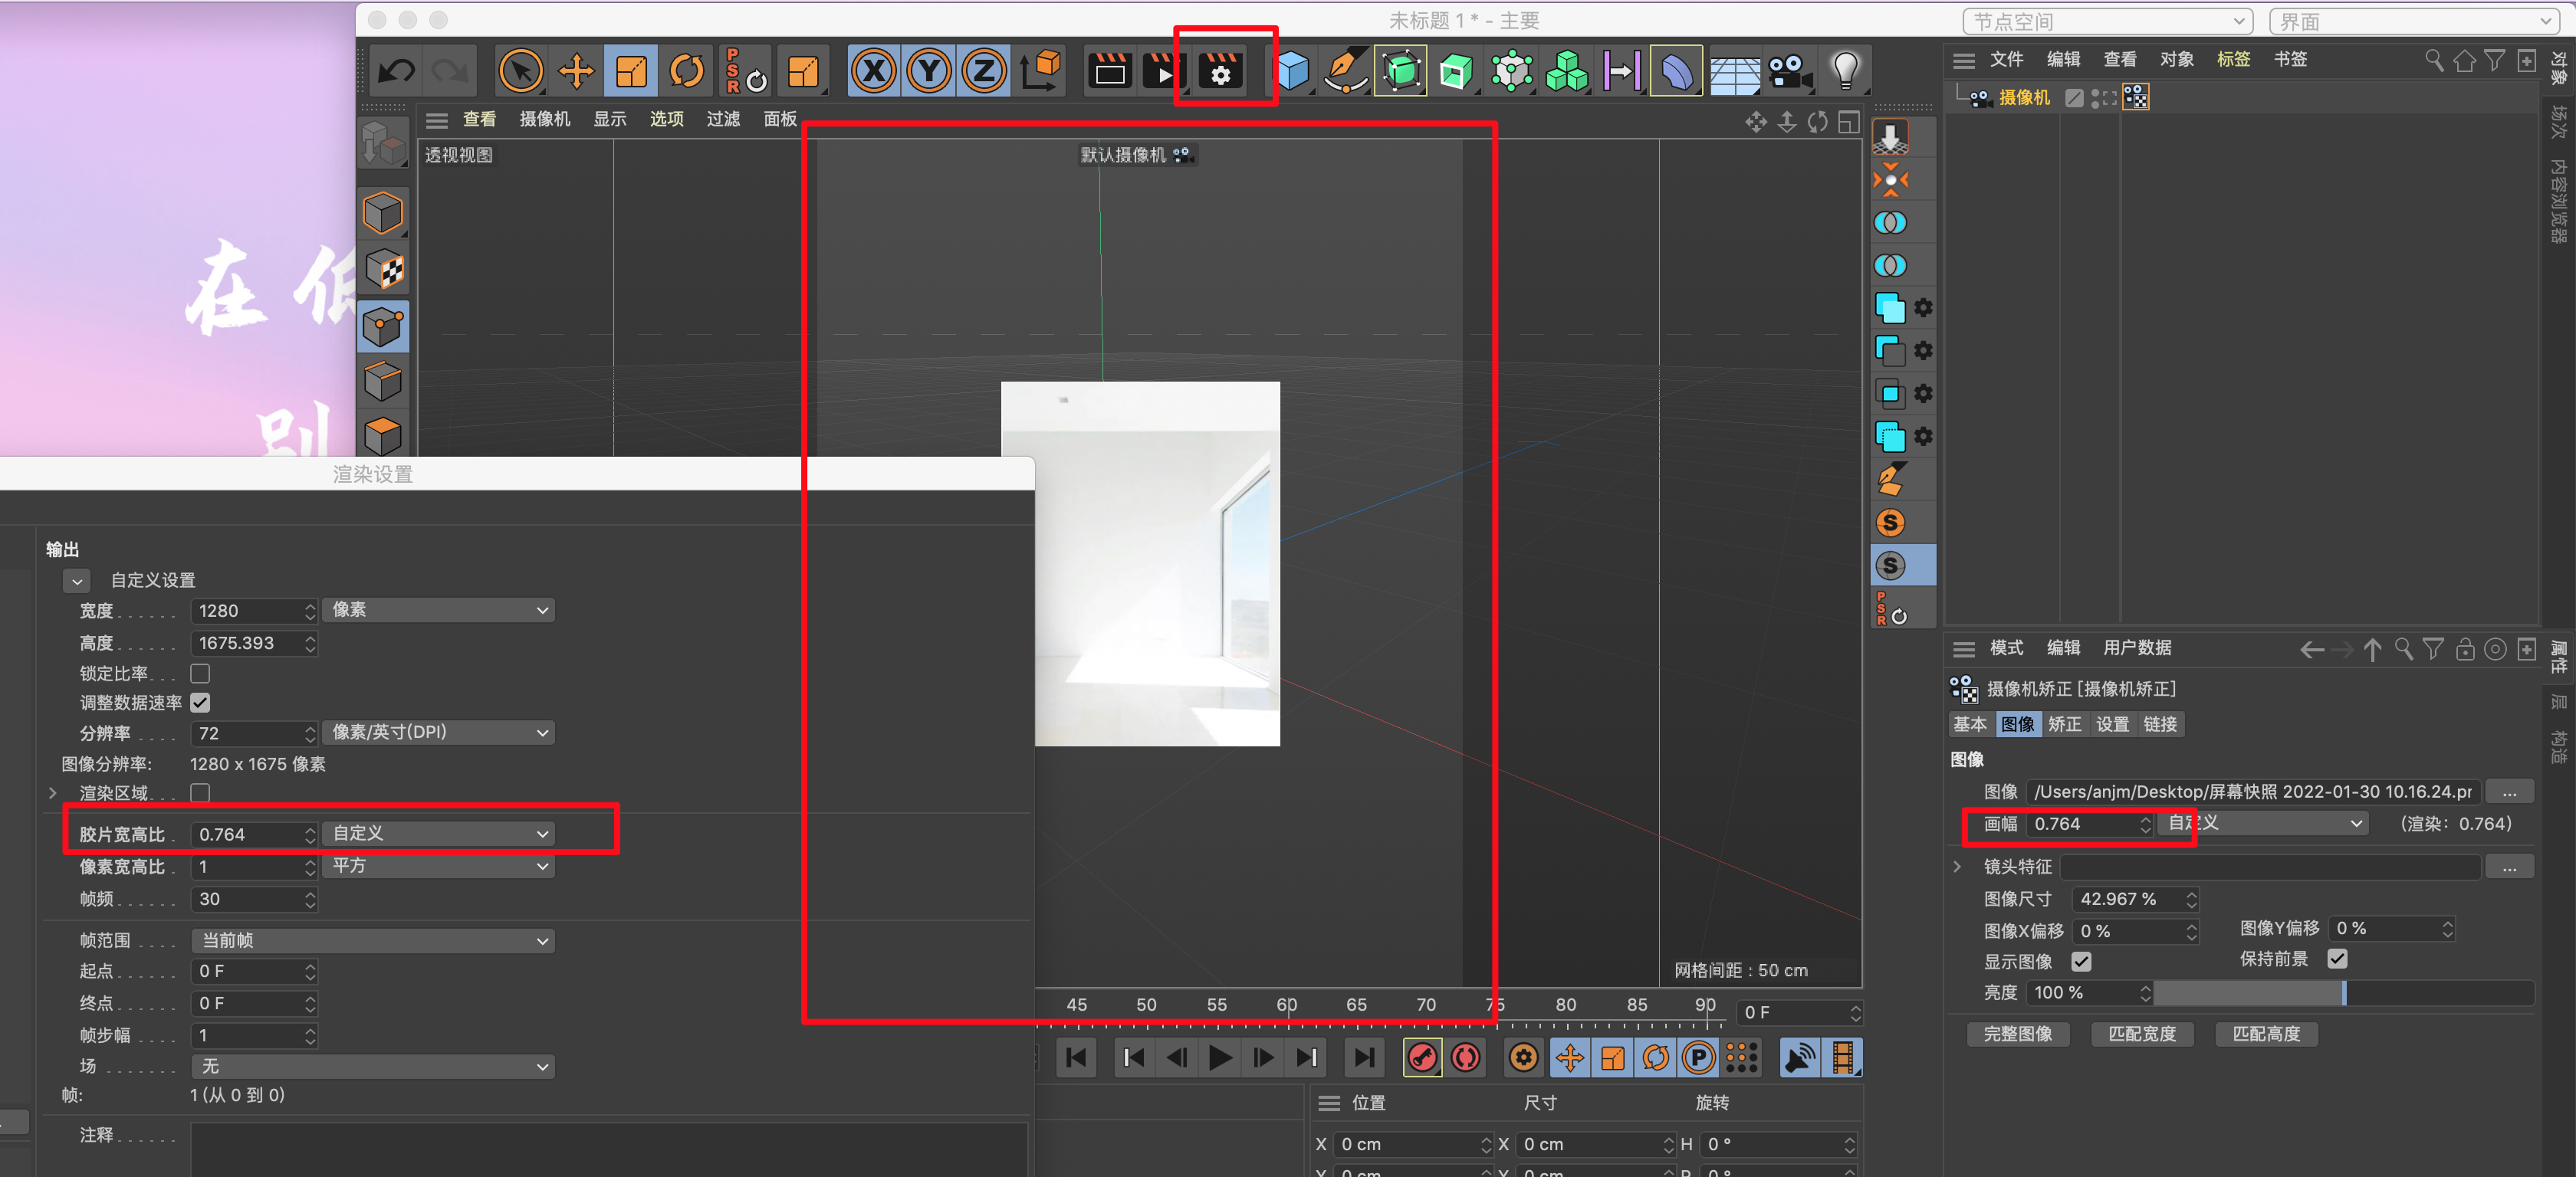The height and width of the screenshot is (1177, 2576).
Task: Select the Rotate tool in top toolbar
Action: click(686, 71)
